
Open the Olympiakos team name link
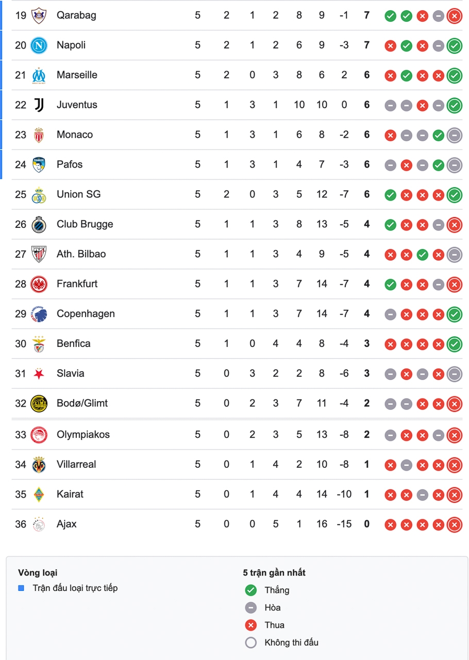click(x=83, y=435)
